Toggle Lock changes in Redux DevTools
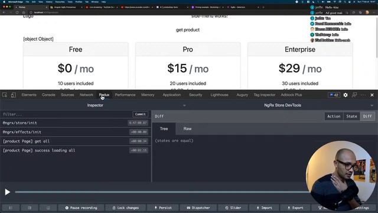The width and height of the screenshot is (378, 213). 126,208
